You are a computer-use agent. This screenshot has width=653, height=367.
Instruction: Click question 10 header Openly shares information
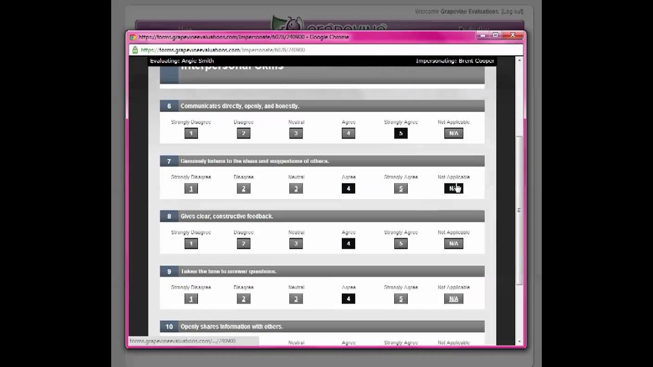tap(322, 326)
